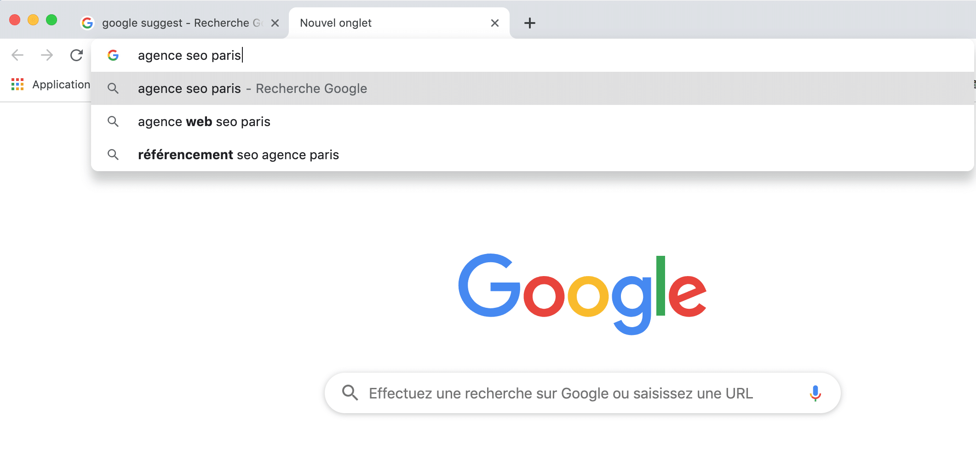
Task: Close the 'google suggest' tab
Action: point(275,23)
